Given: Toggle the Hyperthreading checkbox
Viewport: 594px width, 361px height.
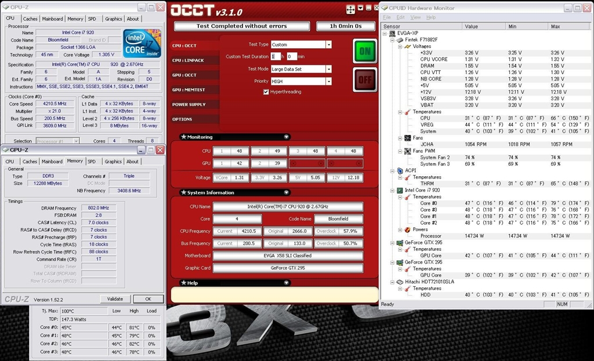Looking at the screenshot, I should 266,92.
